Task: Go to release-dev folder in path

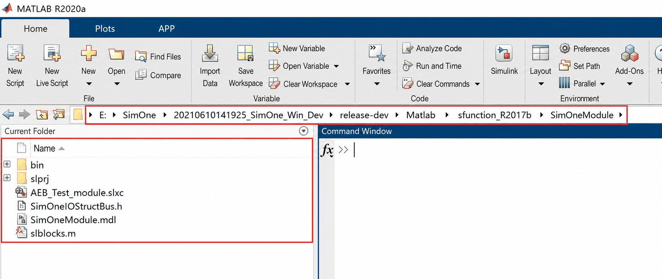Action: 364,115
